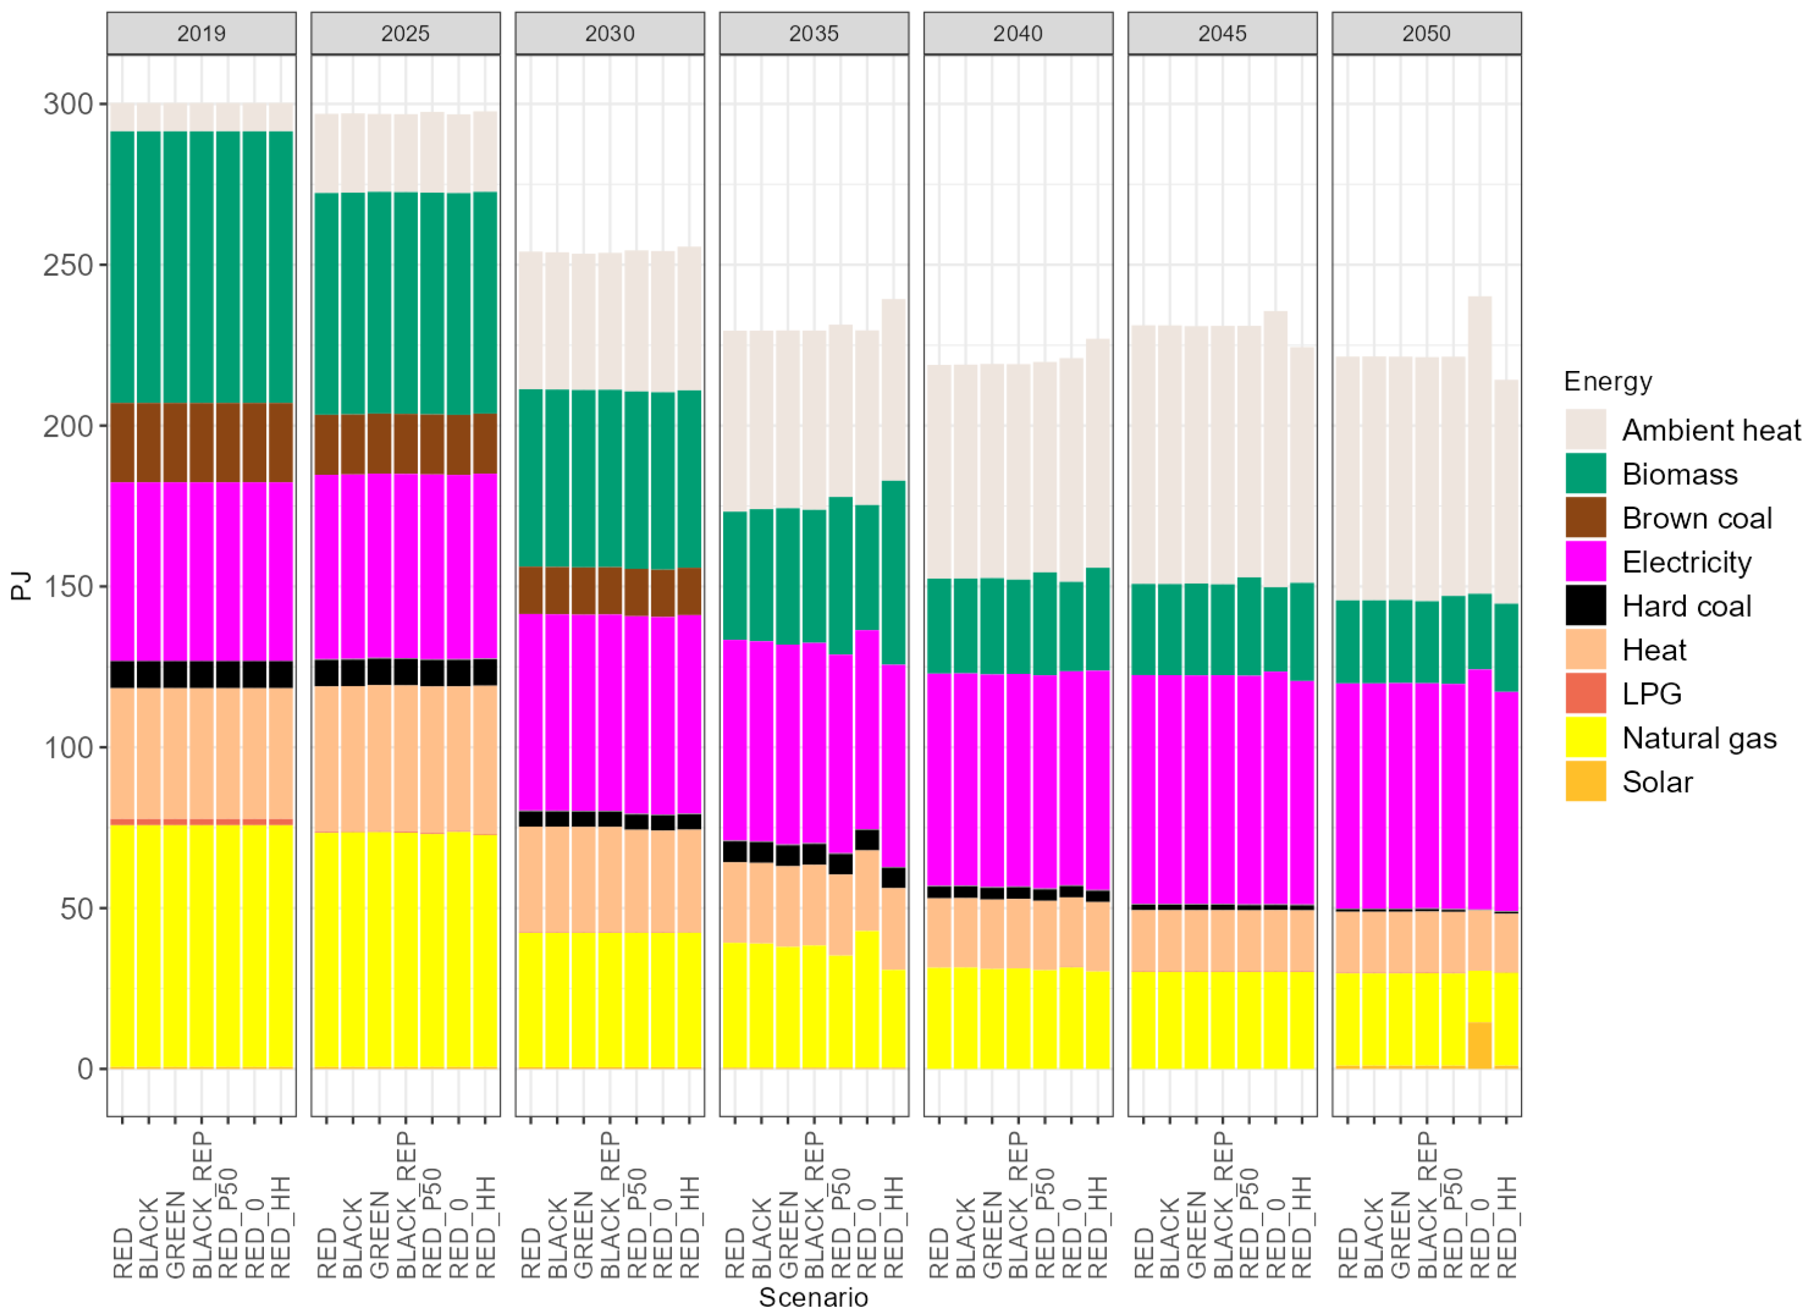Click the Solar segment in 2050 RED_0 bar

tap(1480, 1045)
